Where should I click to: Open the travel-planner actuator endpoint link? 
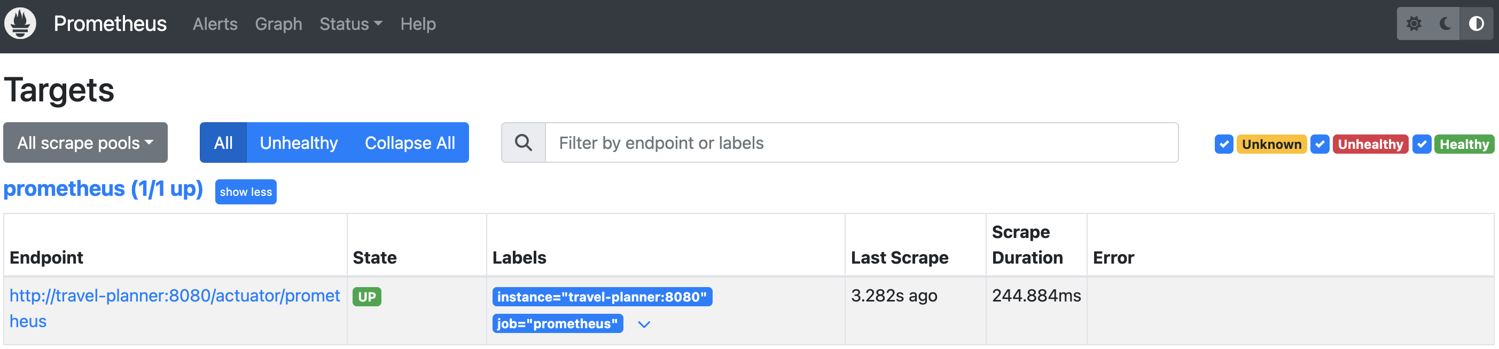tap(175, 308)
